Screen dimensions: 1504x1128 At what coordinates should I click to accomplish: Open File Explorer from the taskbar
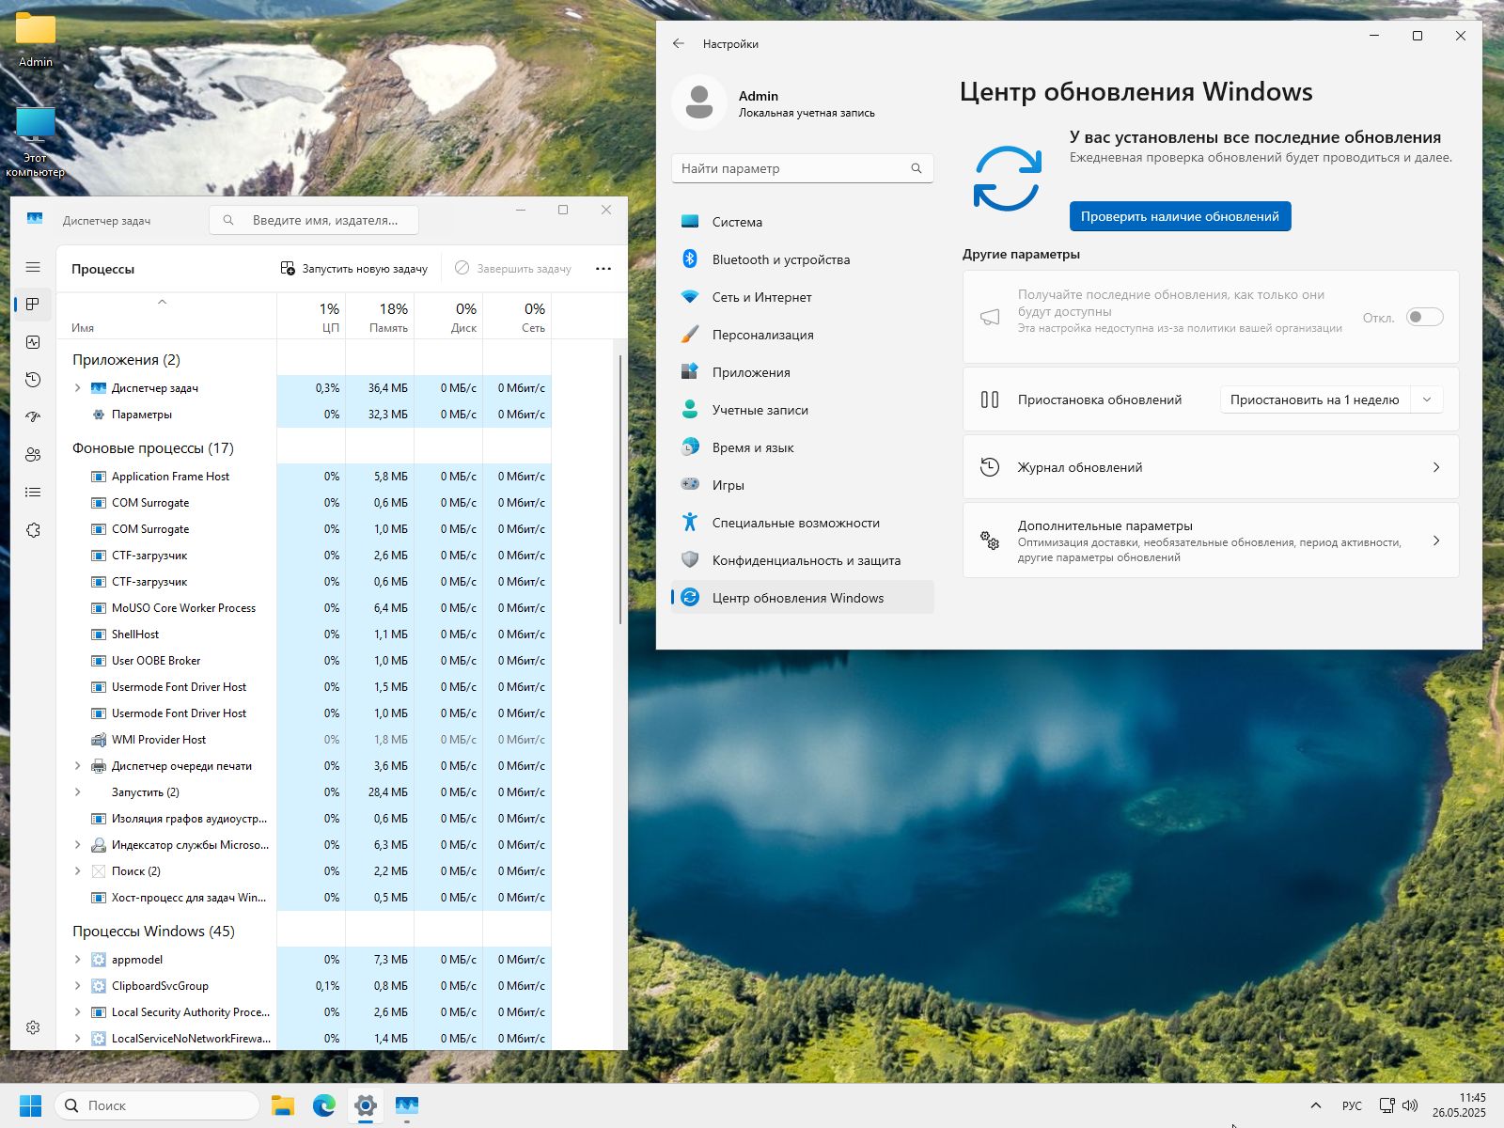coord(283,1105)
